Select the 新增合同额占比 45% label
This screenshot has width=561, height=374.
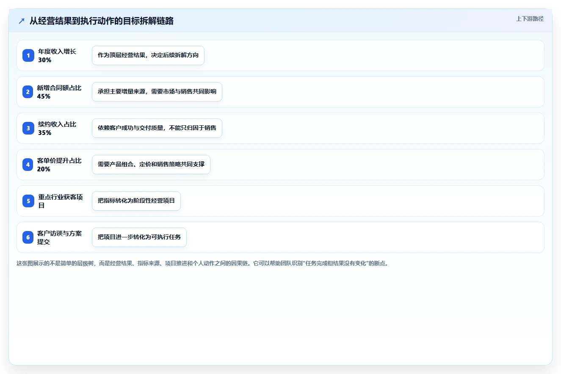coord(60,92)
